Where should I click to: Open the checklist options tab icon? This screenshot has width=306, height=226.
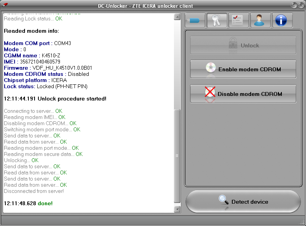coord(239,20)
